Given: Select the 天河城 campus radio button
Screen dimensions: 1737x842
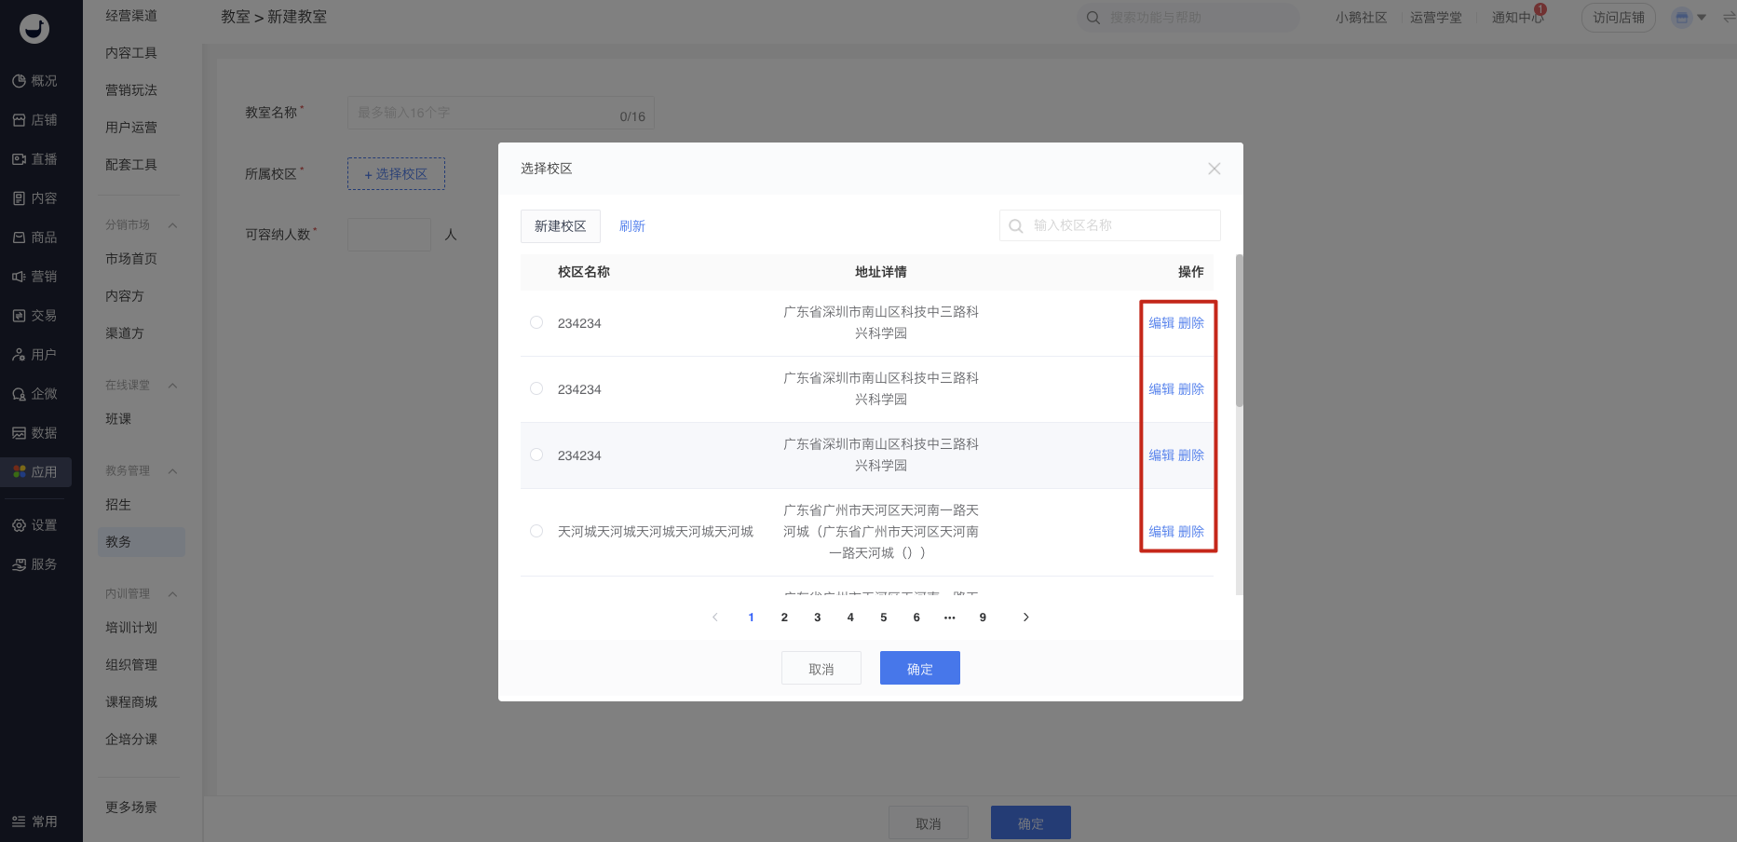Looking at the screenshot, I should pyautogui.click(x=536, y=531).
